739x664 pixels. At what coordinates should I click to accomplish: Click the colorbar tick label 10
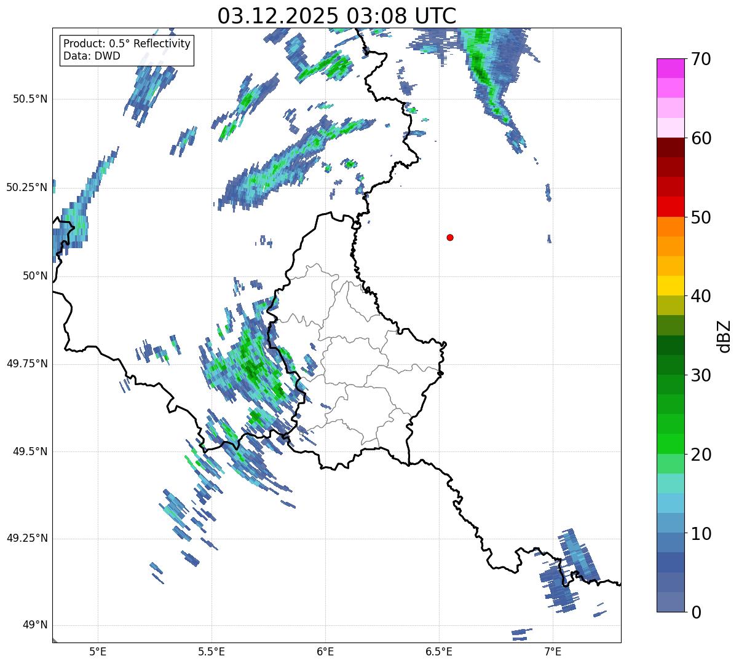701,534
